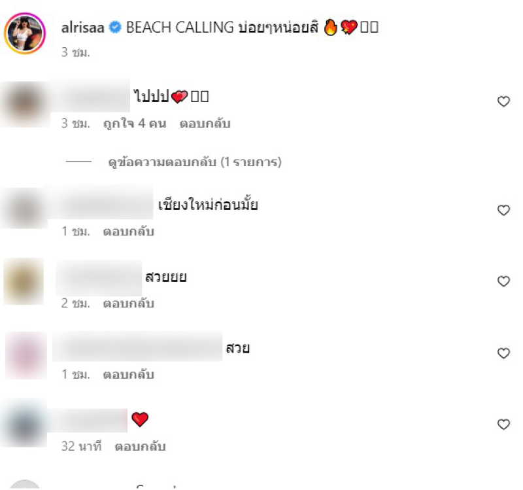View ถูกใจ 4 คน likes list
The height and width of the screenshot is (490, 523).
coord(135,124)
